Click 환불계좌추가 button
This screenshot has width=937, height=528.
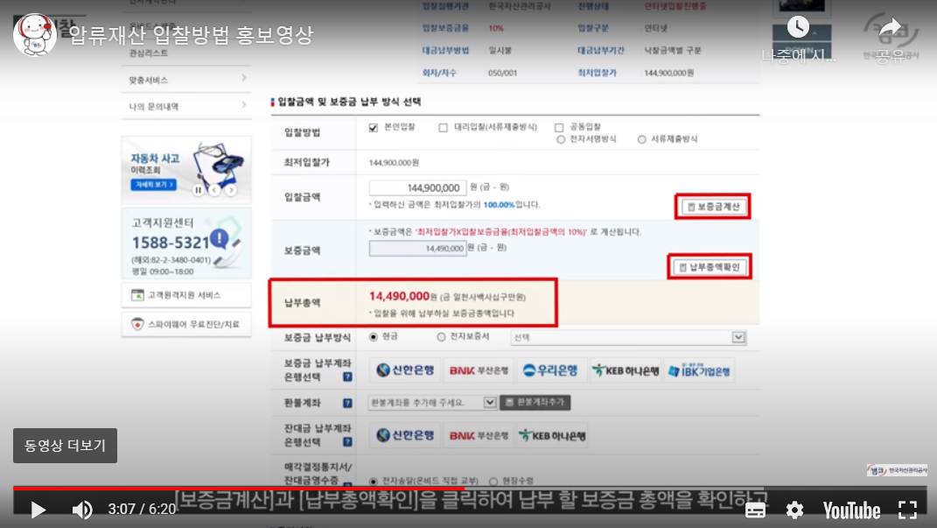535,403
